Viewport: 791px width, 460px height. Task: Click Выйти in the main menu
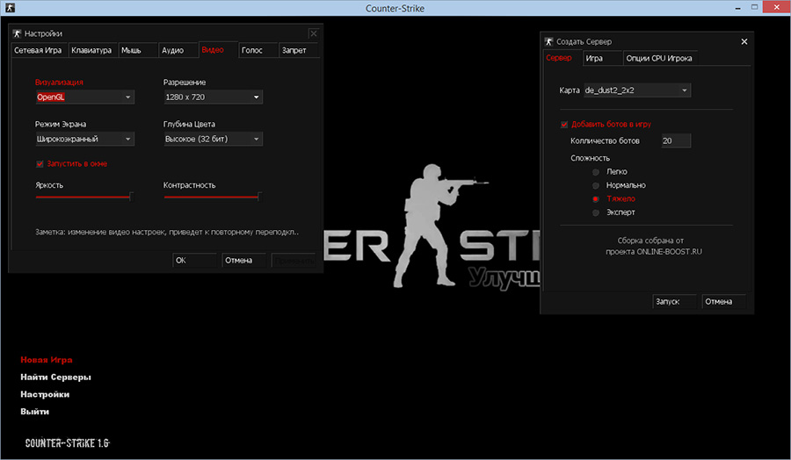pos(35,411)
